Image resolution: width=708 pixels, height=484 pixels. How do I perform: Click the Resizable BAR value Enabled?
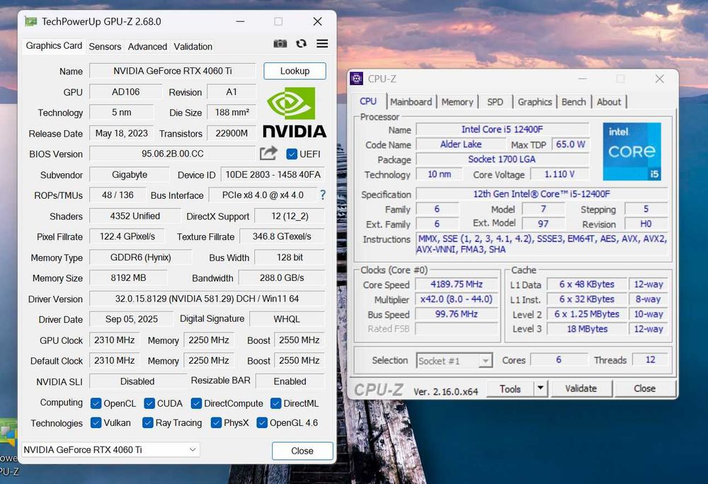pyautogui.click(x=290, y=381)
